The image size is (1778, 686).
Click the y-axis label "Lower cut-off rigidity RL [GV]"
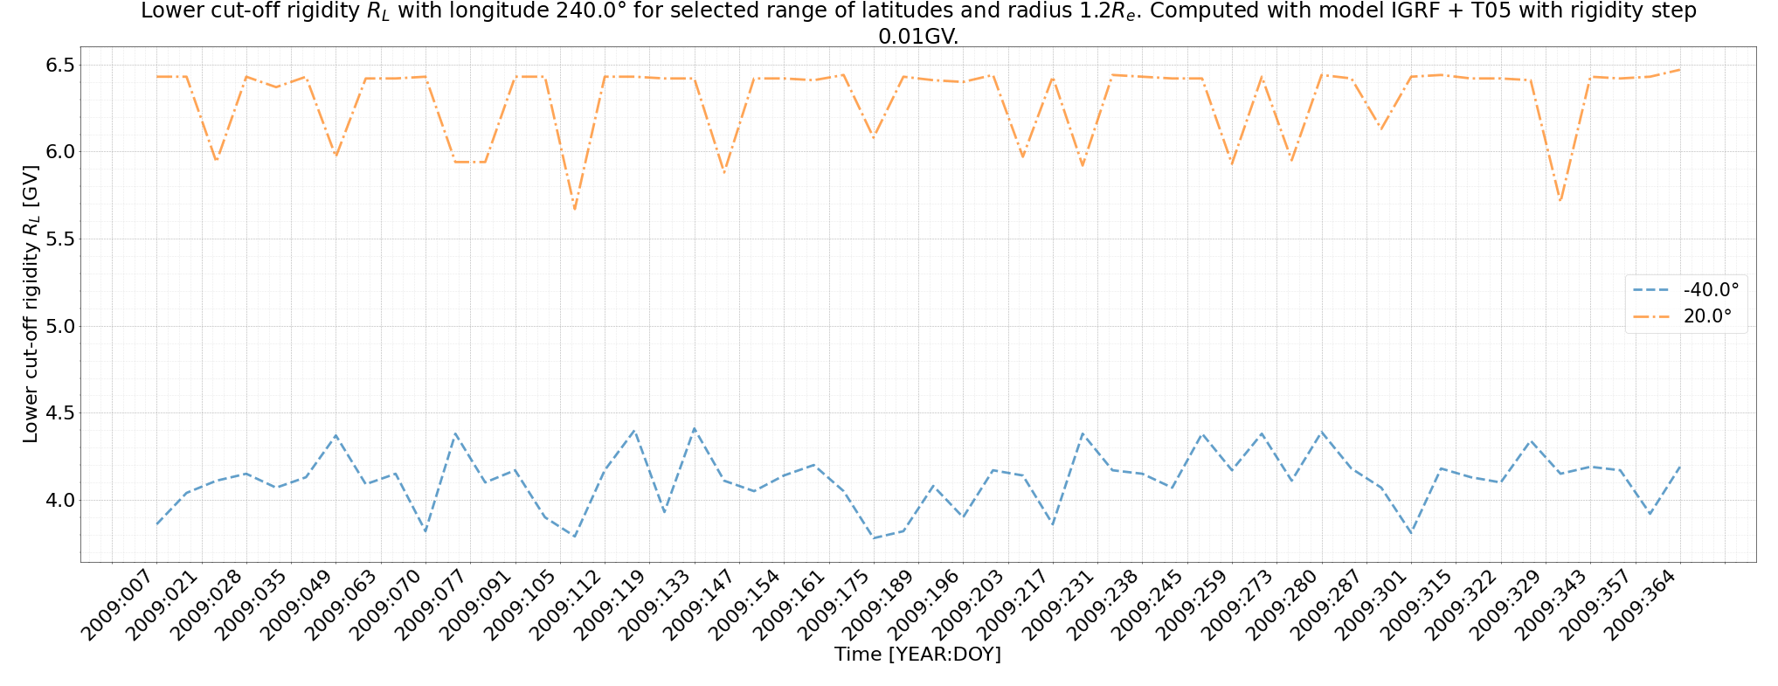[x=31, y=304]
